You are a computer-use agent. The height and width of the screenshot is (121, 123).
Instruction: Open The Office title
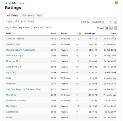click(11, 95)
